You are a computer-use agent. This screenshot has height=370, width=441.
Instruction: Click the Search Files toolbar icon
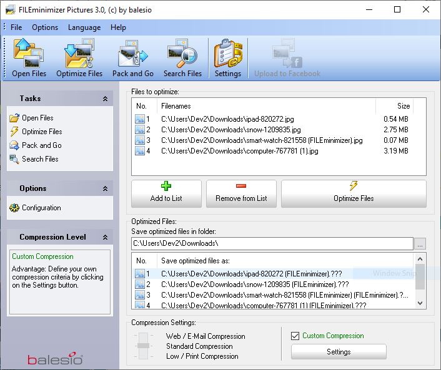(182, 54)
